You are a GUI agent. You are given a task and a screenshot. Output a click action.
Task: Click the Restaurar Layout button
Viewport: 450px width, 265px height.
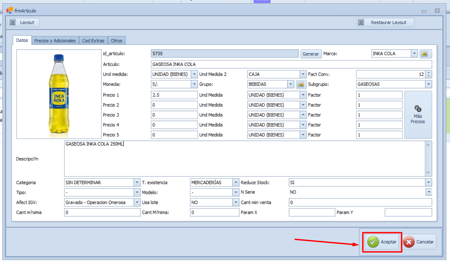(385, 23)
